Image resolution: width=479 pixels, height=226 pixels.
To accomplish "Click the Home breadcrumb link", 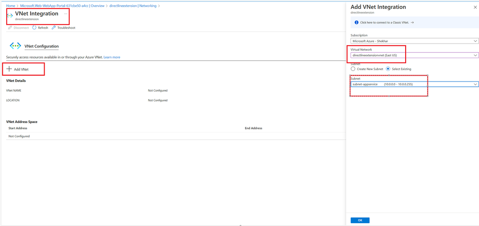I will 11,6.
